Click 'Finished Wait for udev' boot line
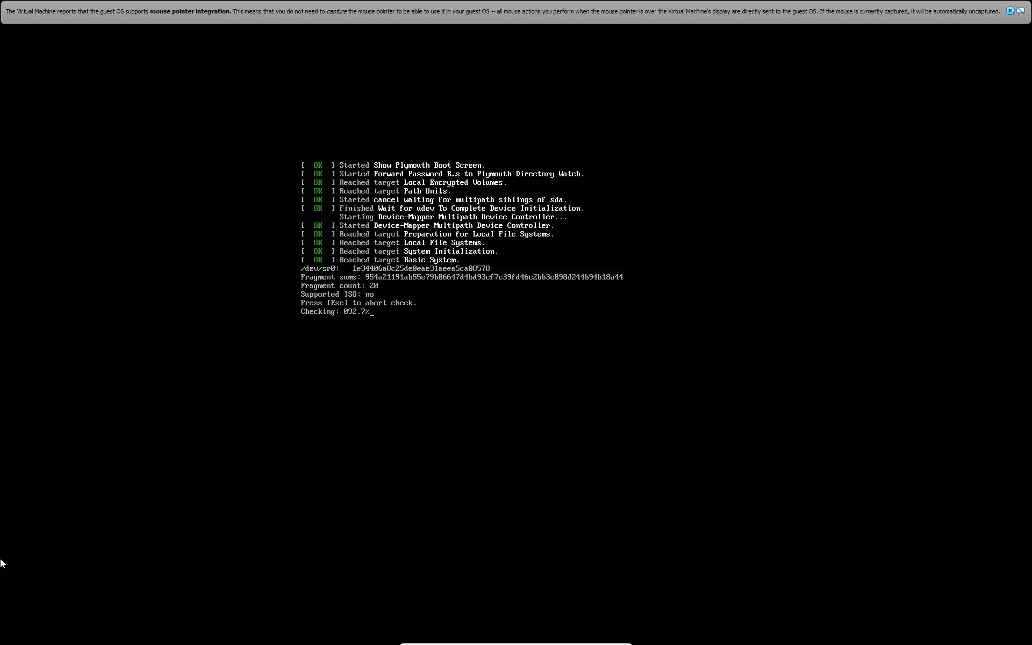 click(x=461, y=209)
